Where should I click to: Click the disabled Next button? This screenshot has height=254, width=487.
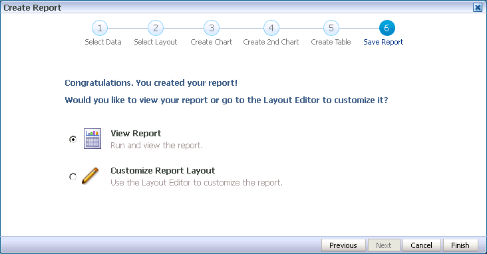pyautogui.click(x=384, y=245)
